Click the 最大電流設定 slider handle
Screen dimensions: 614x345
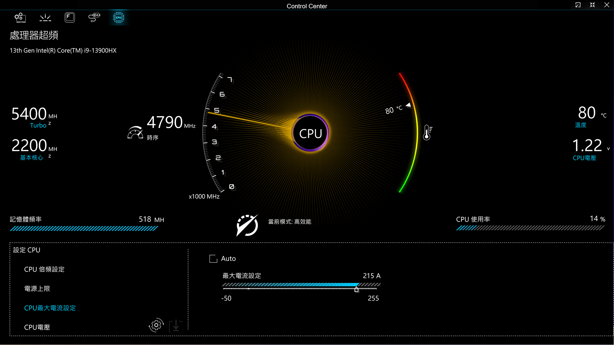click(x=356, y=289)
